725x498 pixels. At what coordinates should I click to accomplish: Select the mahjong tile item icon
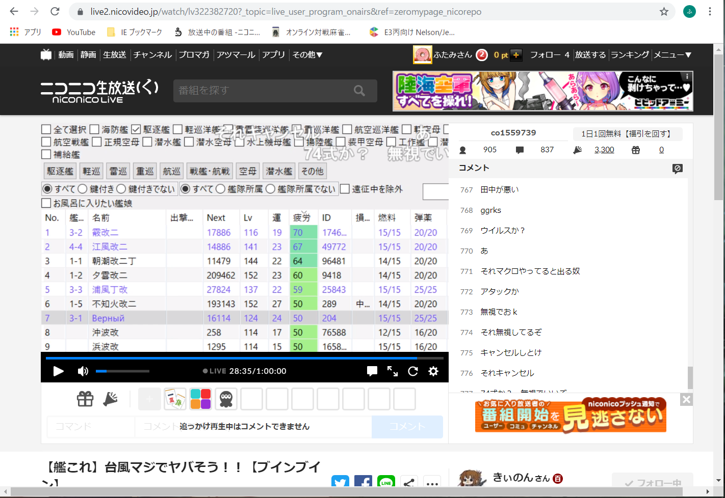[175, 399]
